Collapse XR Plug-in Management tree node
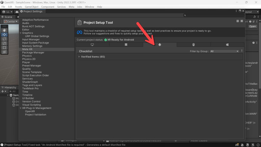 coord(21,108)
